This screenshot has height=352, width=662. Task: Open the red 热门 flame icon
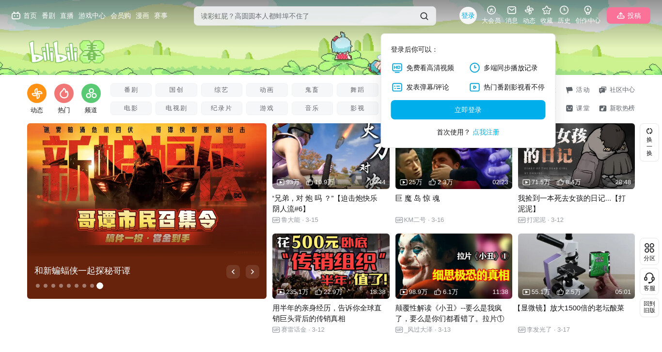coord(64,93)
